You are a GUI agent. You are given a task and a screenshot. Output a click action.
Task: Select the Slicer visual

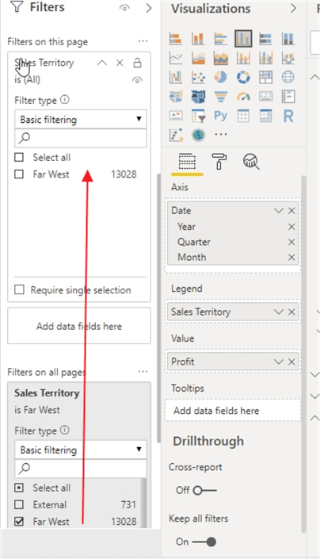[x=198, y=116]
